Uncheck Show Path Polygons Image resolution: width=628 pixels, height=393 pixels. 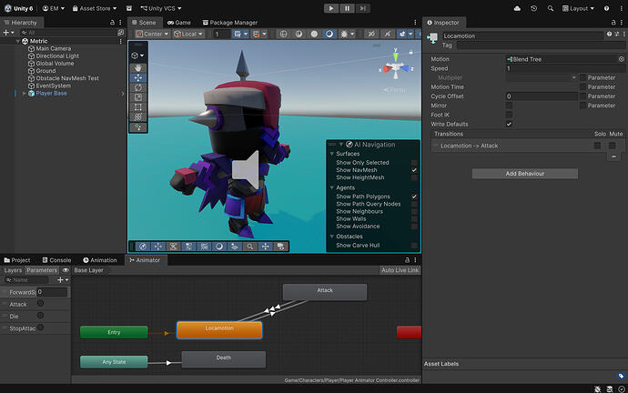(x=414, y=196)
